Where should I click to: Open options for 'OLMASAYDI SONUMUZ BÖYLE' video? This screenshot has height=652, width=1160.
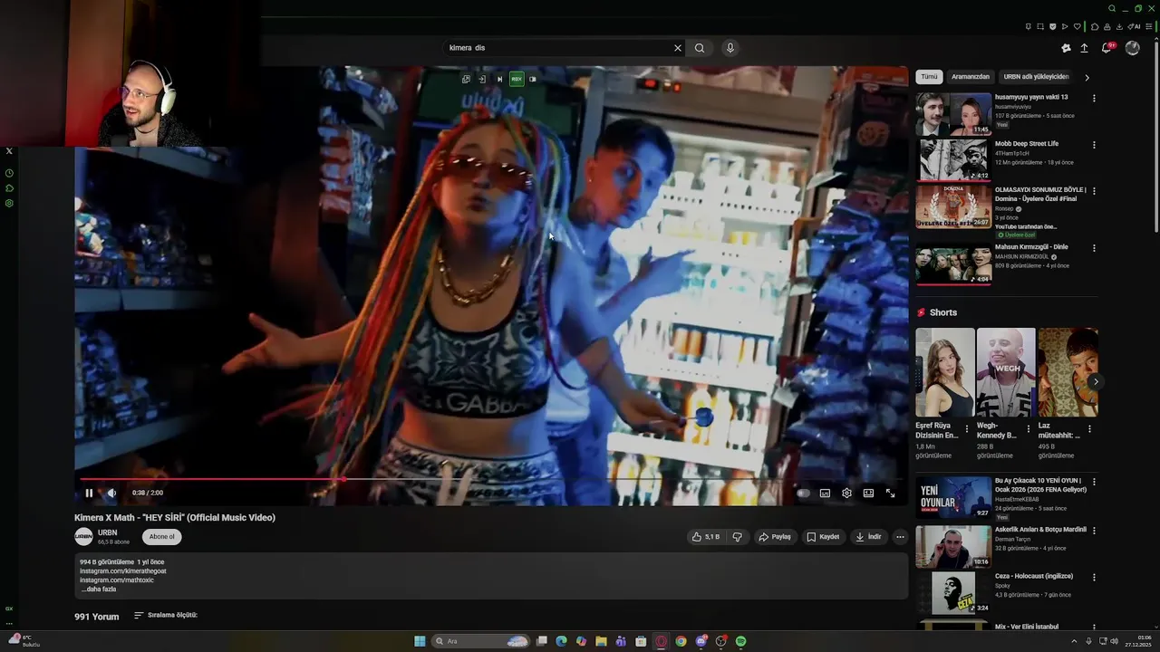tap(1094, 191)
